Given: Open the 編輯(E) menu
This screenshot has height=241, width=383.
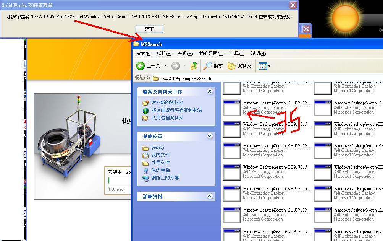Looking at the screenshot, I should (x=164, y=53).
